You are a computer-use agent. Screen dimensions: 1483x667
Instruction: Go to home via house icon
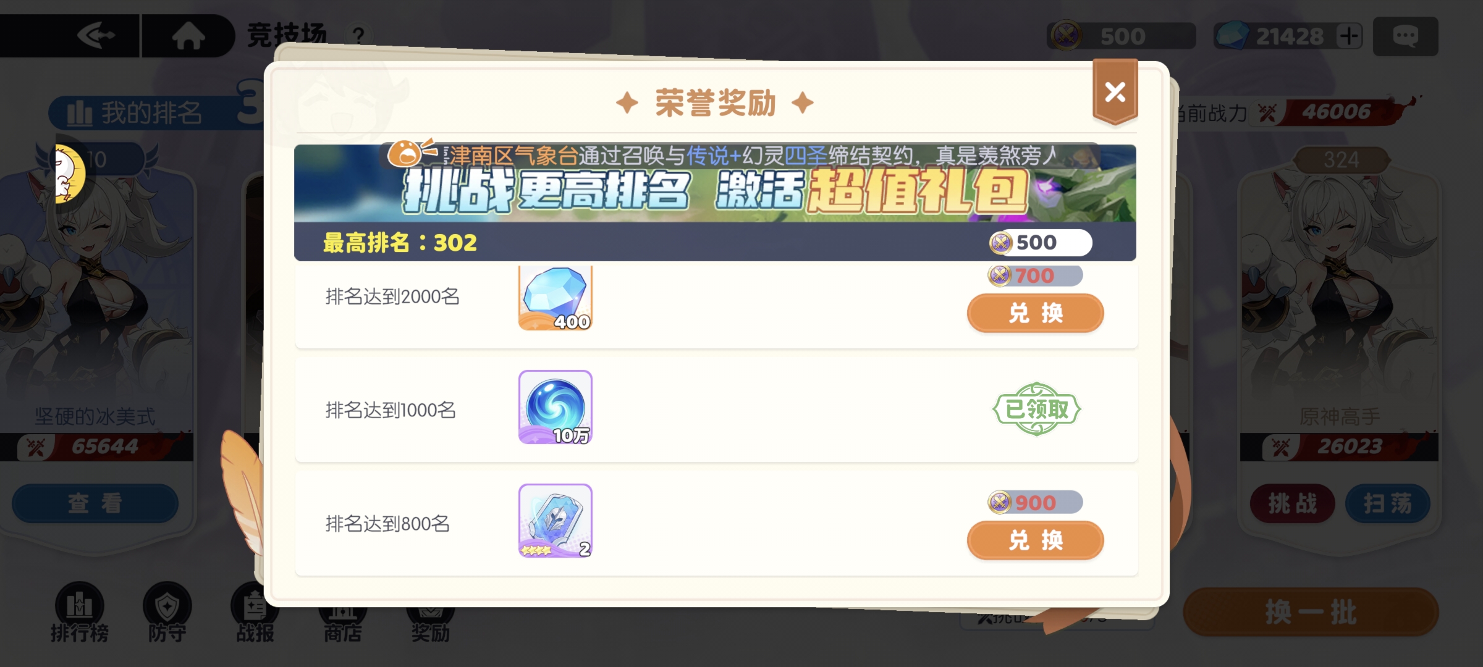pyautogui.click(x=188, y=36)
